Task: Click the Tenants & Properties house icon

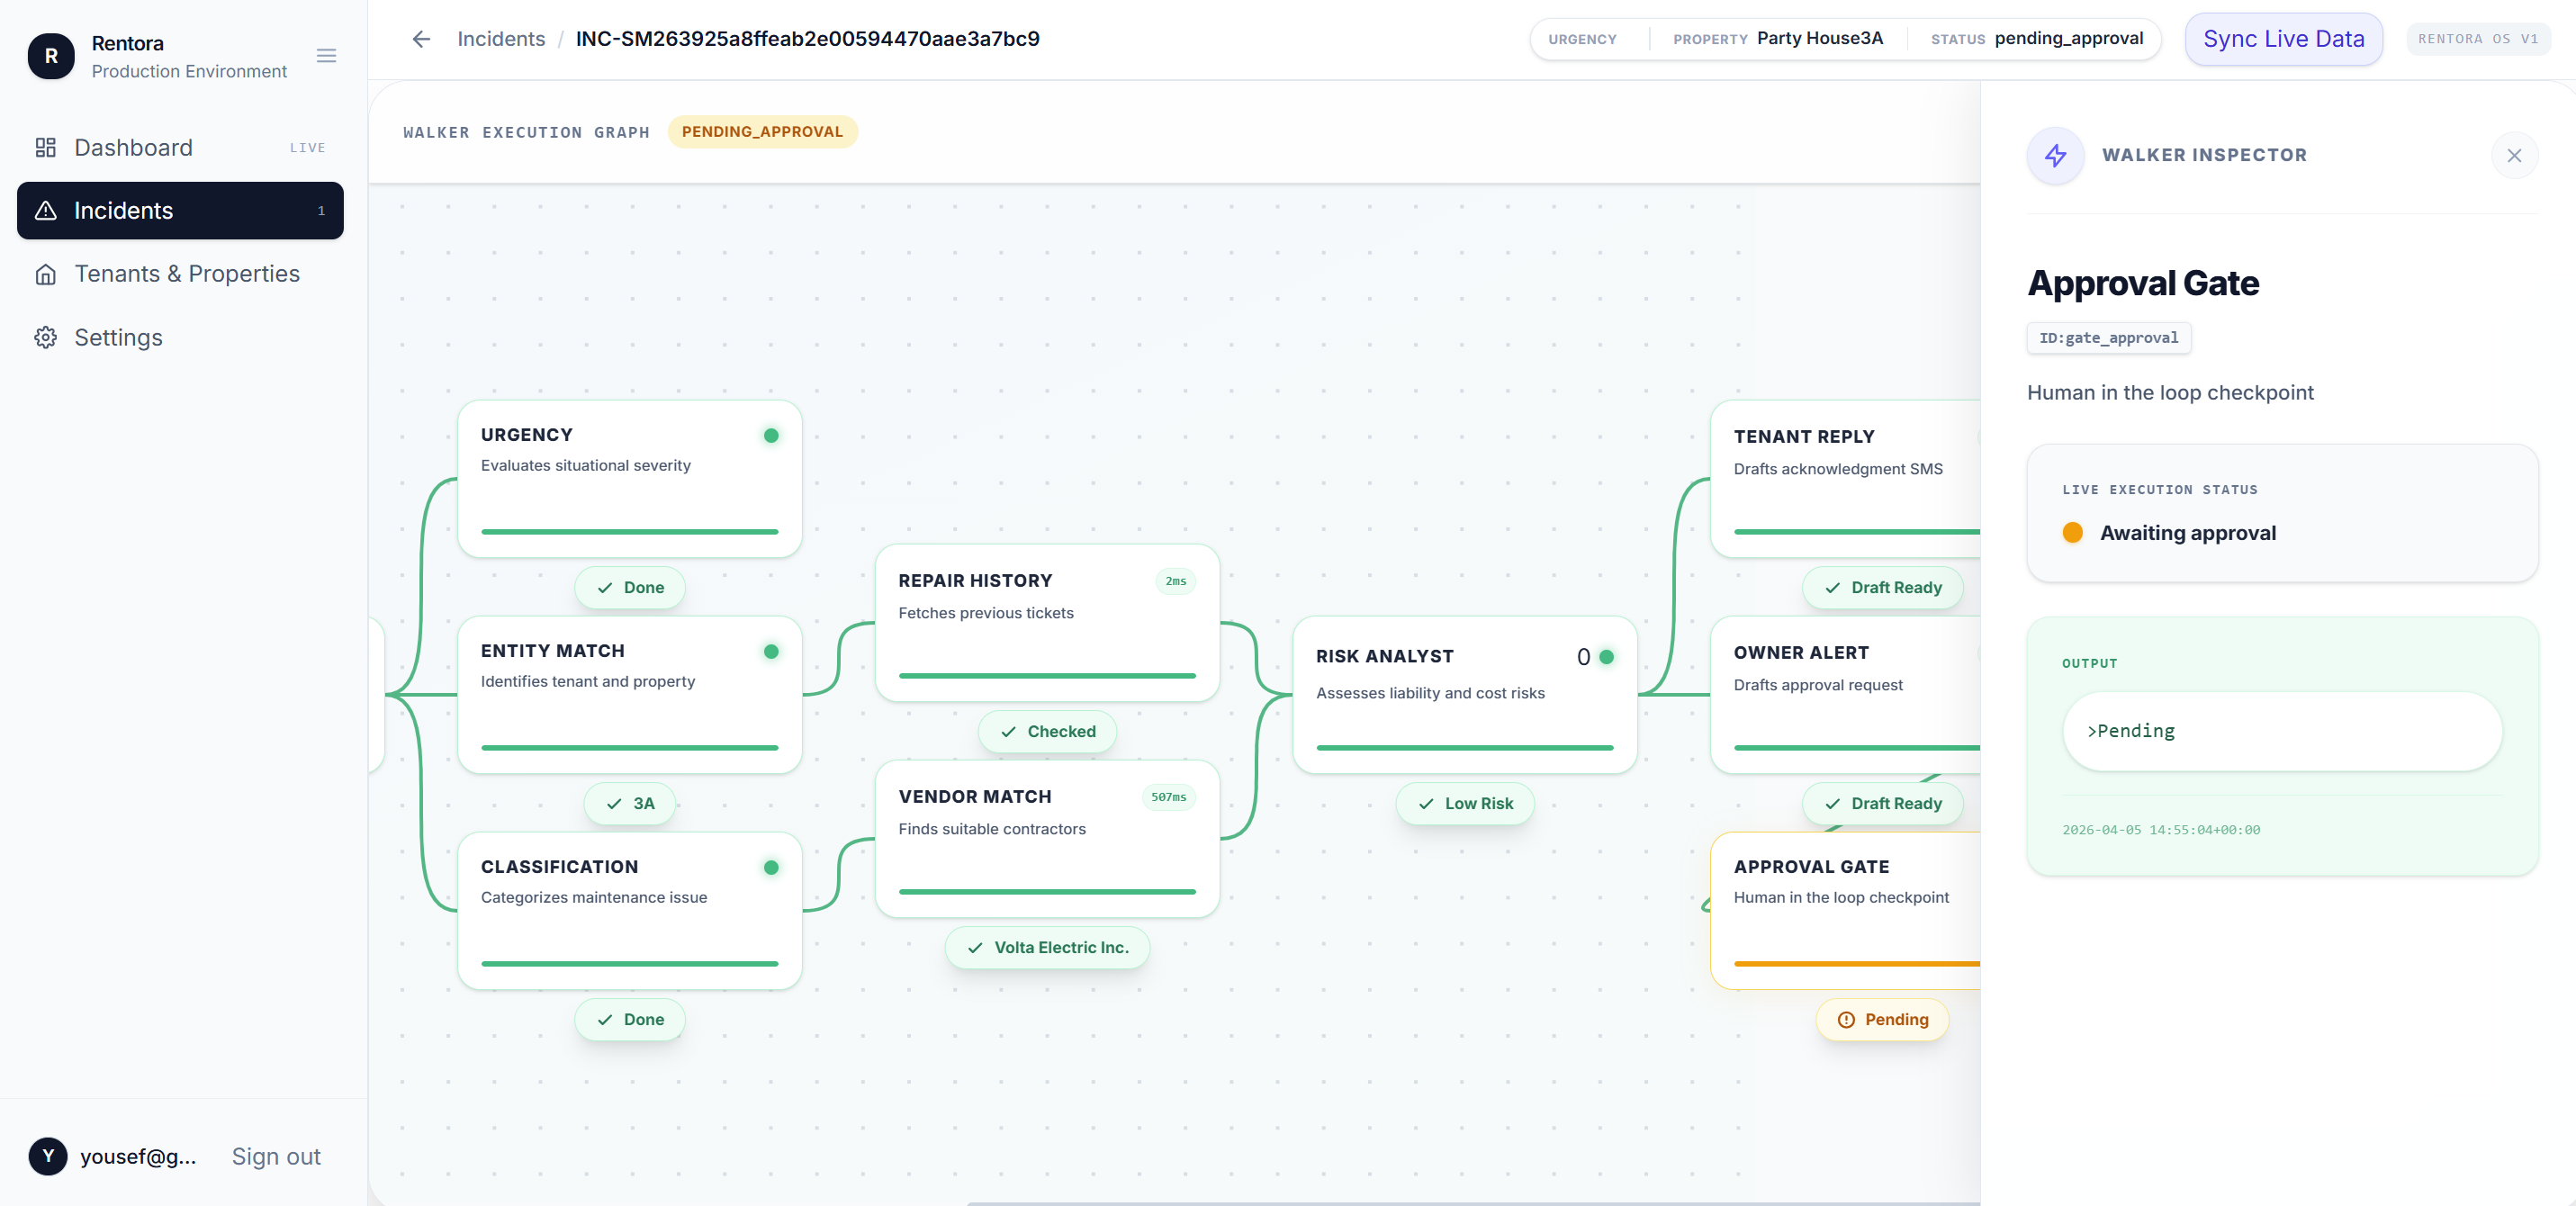Action: coord(46,274)
